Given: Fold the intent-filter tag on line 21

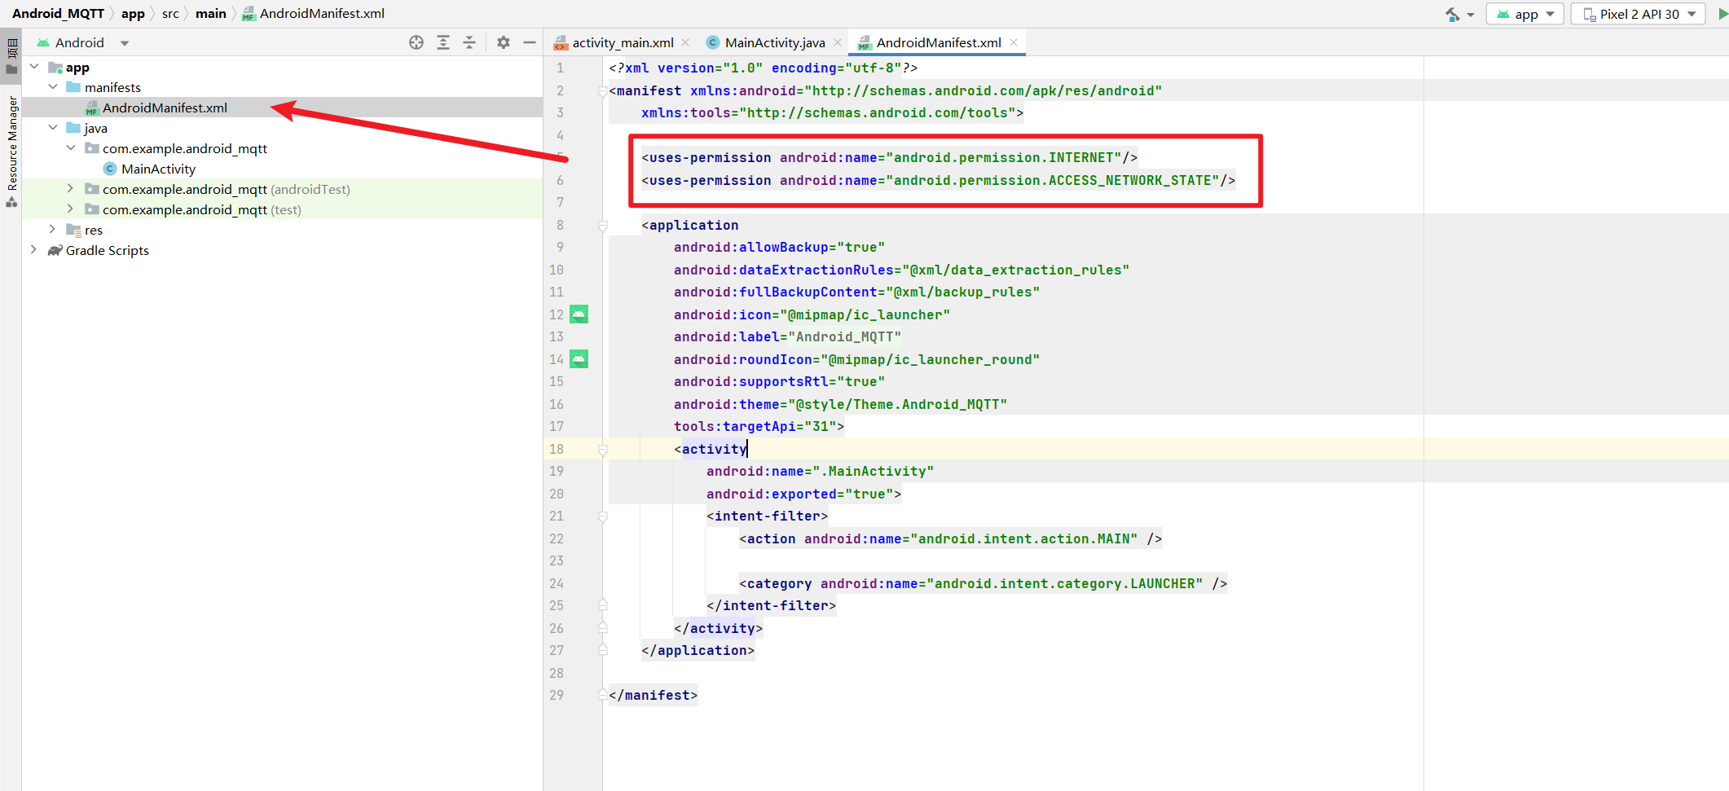Looking at the screenshot, I should tap(603, 516).
